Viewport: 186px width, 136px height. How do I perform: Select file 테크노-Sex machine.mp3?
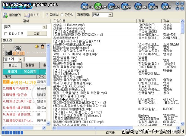(x=71, y=47)
